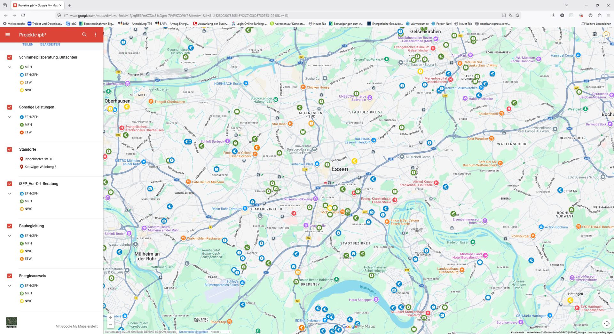Open the Weitere Lesezeichen folder

tap(596, 24)
